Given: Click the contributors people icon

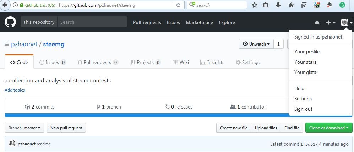Looking at the screenshot, I should [x=233, y=107].
